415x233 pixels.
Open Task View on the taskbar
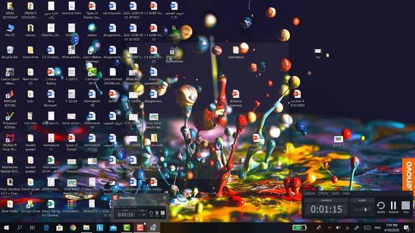(x=32, y=227)
